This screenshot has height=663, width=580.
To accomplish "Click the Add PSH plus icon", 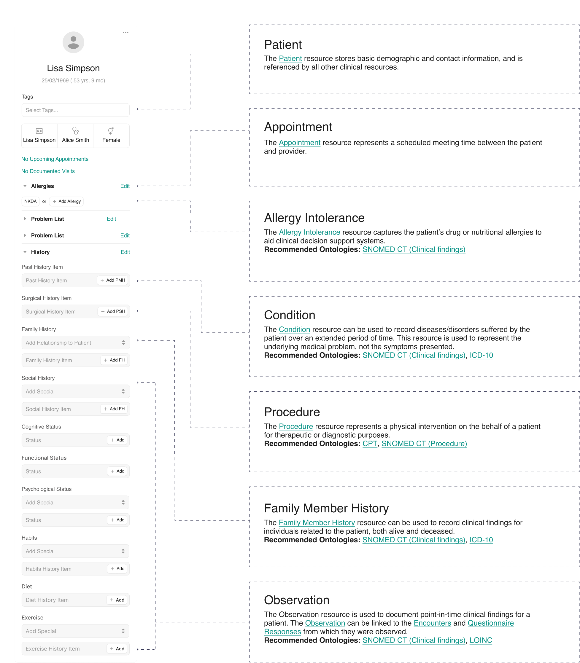I will [x=104, y=311].
